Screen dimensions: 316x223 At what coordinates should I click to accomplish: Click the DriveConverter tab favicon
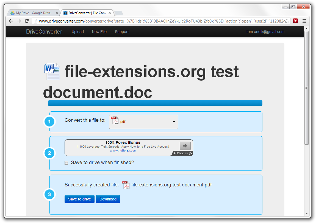(x=65, y=13)
